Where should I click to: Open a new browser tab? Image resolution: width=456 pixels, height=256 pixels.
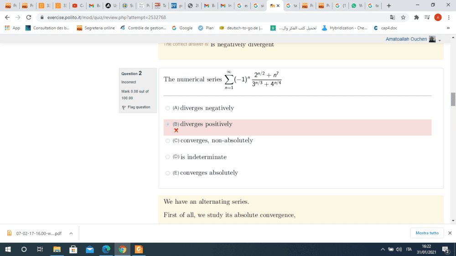point(389,6)
